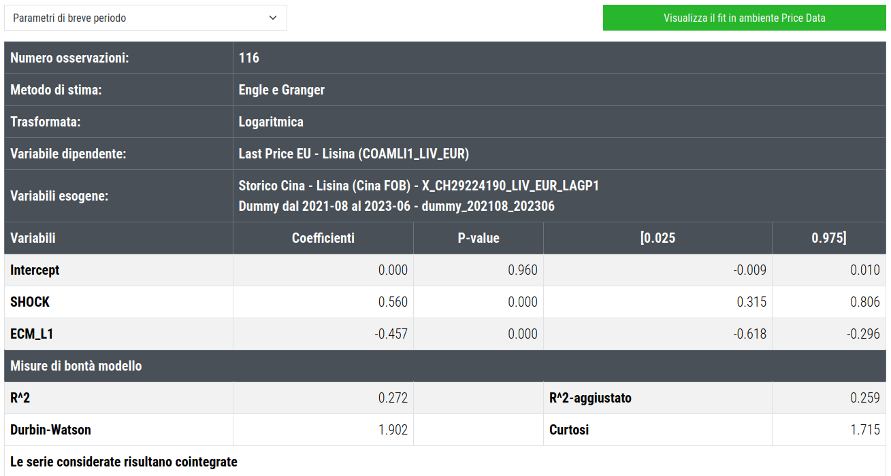Select the 'Curtosi' label

(x=569, y=430)
